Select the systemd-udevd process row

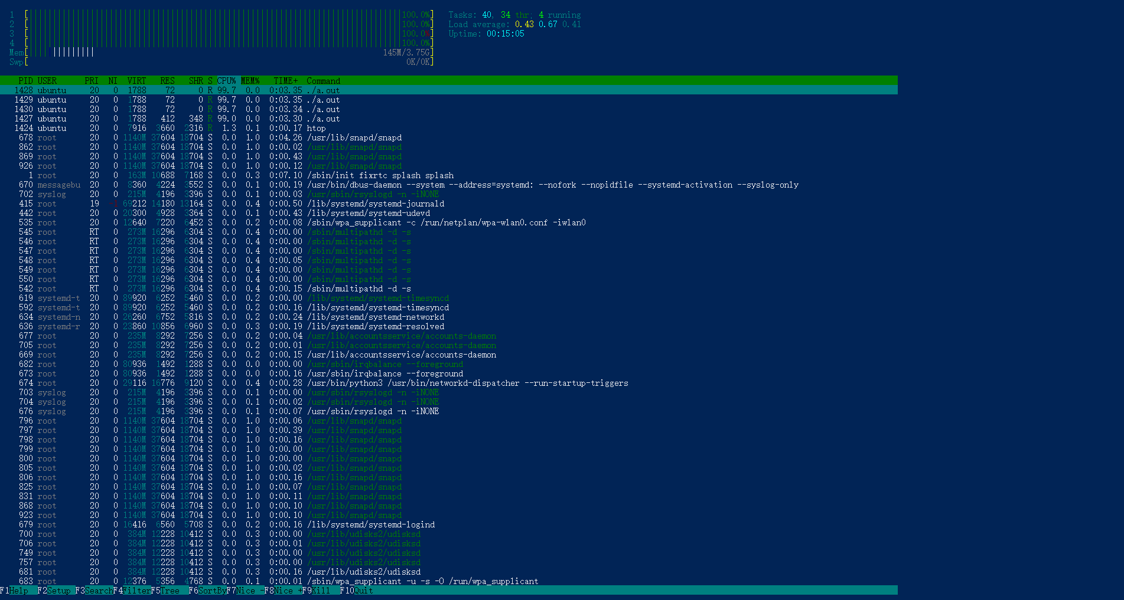449,213
